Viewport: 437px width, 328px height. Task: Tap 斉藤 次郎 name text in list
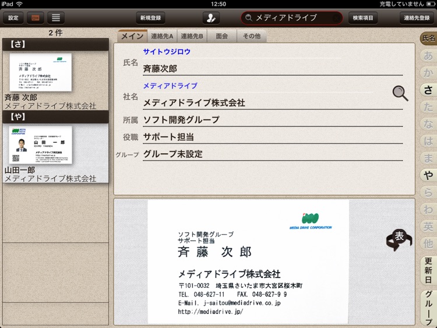point(20,97)
